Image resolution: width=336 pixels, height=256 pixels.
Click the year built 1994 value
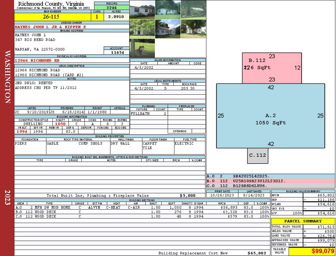pos(22,132)
